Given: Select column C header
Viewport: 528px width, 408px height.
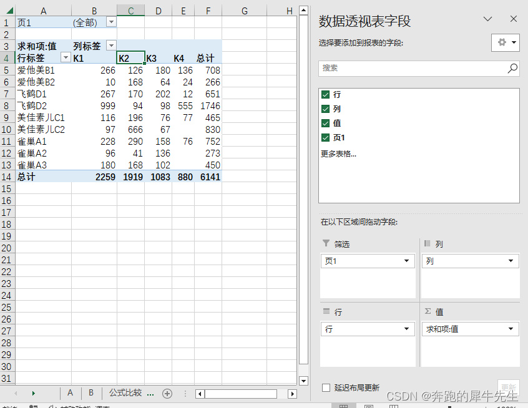Looking at the screenshot, I should [130, 11].
